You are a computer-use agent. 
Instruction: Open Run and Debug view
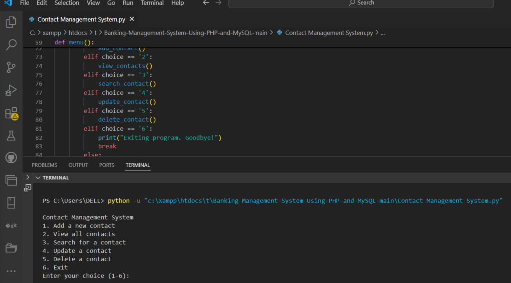tap(11, 90)
